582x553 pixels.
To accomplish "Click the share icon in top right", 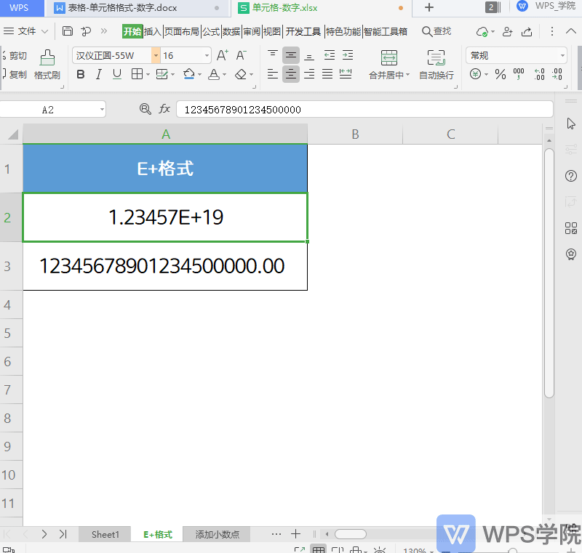I will point(527,31).
